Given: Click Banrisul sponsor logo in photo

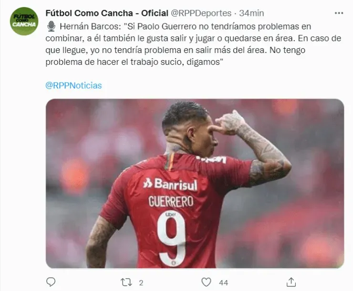Looking at the screenshot, I should [x=170, y=184].
